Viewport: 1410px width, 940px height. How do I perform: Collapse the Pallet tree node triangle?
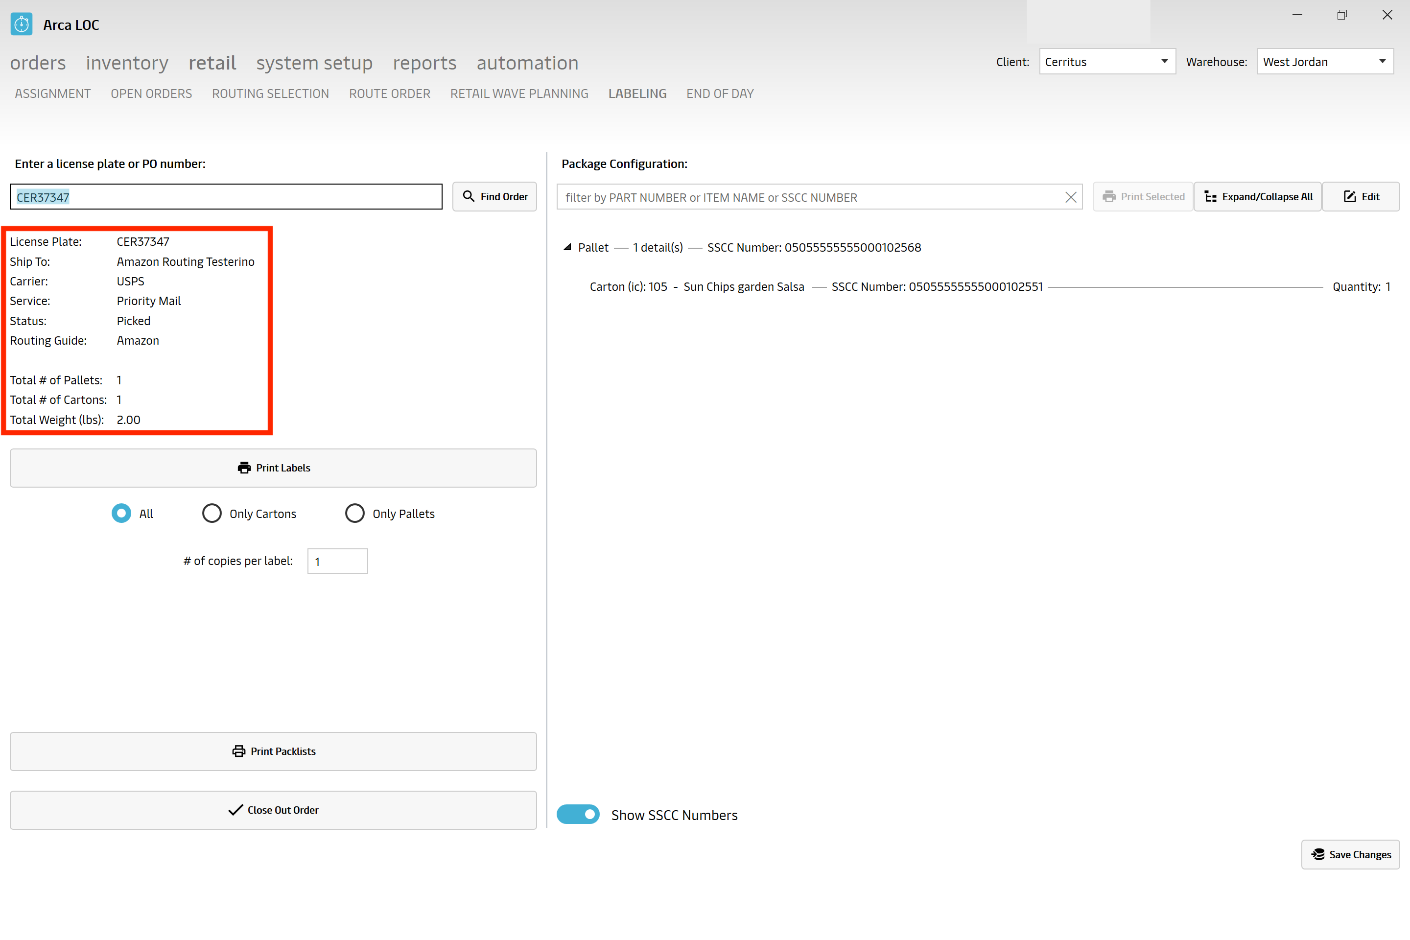[x=567, y=247]
